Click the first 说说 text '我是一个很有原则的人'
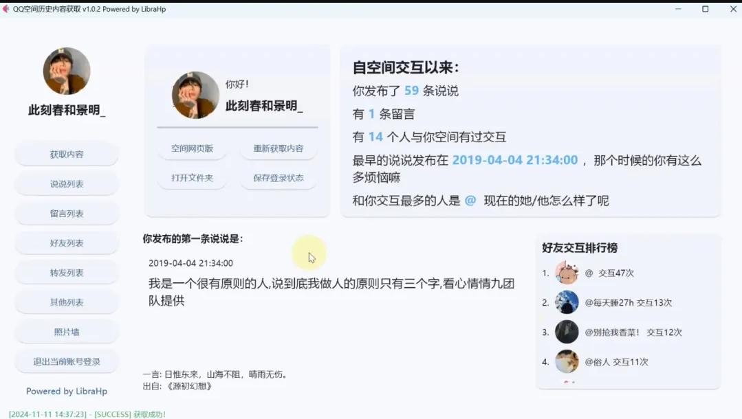Screen dimensions: 742x419 [x=208, y=283]
